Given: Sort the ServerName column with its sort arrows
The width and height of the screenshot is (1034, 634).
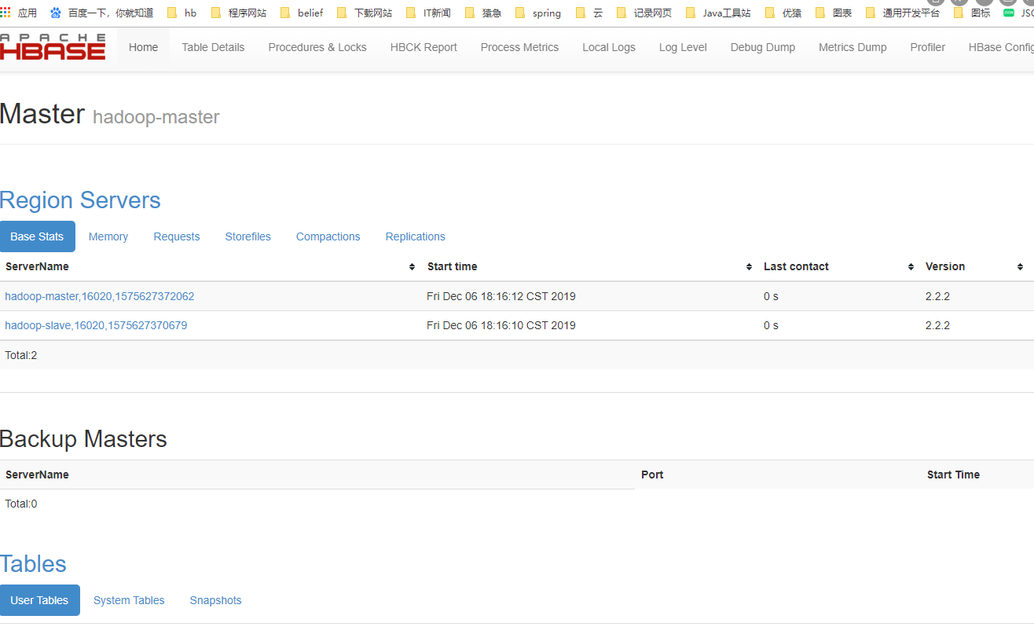Looking at the screenshot, I should pyautogui.click(x=411, y=266).
